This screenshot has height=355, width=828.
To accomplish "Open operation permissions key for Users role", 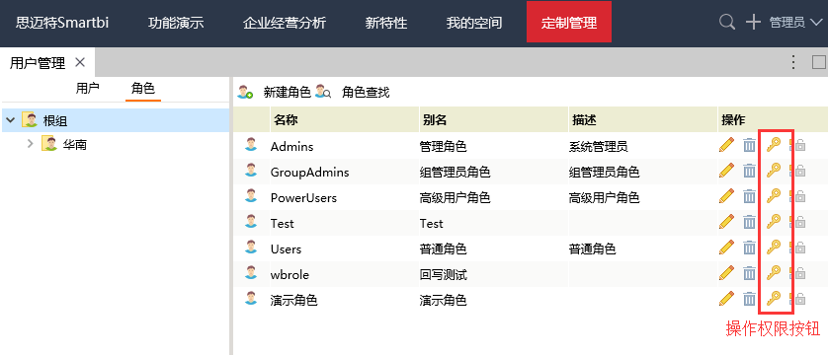I will (x=773, y=248).
